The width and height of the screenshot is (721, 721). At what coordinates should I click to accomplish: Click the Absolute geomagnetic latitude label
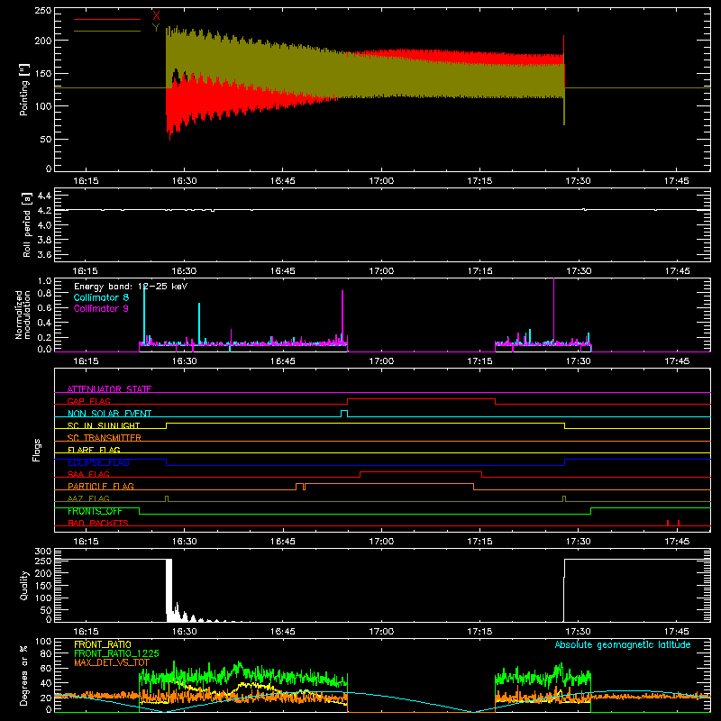tap(623, 644)
